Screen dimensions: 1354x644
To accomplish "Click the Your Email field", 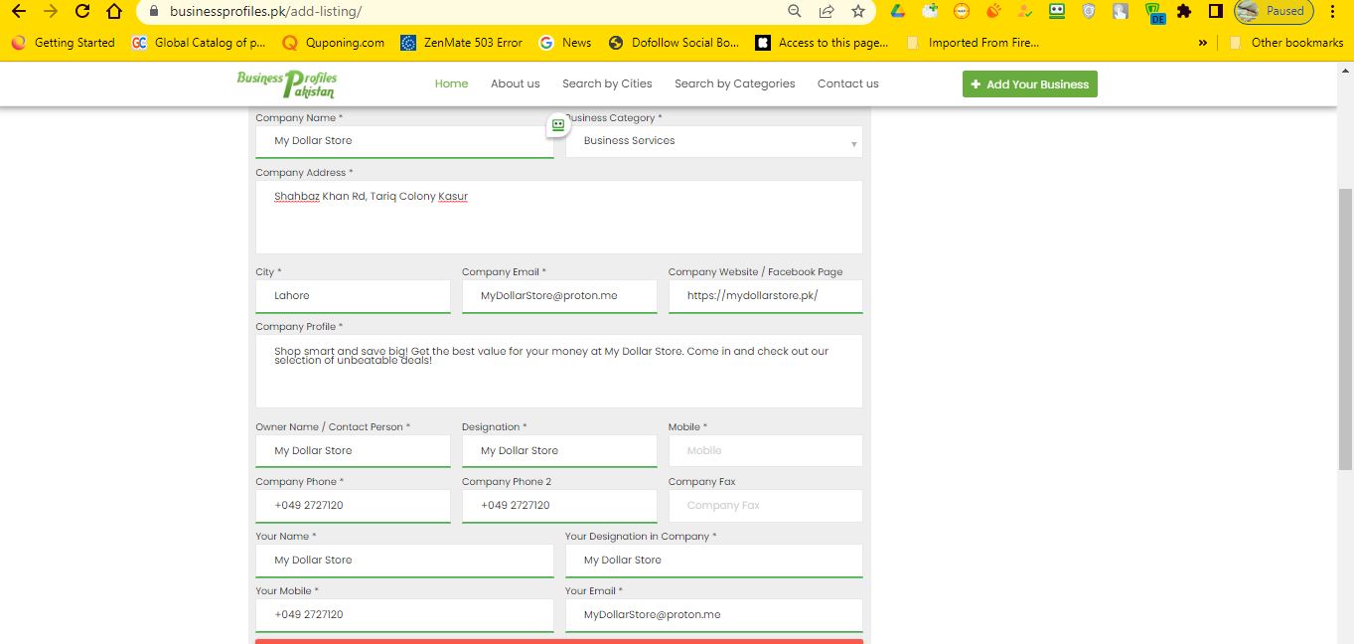I will (x=714, y=615).
